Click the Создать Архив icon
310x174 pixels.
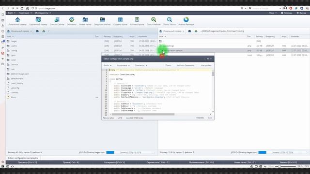click(120, 20)
